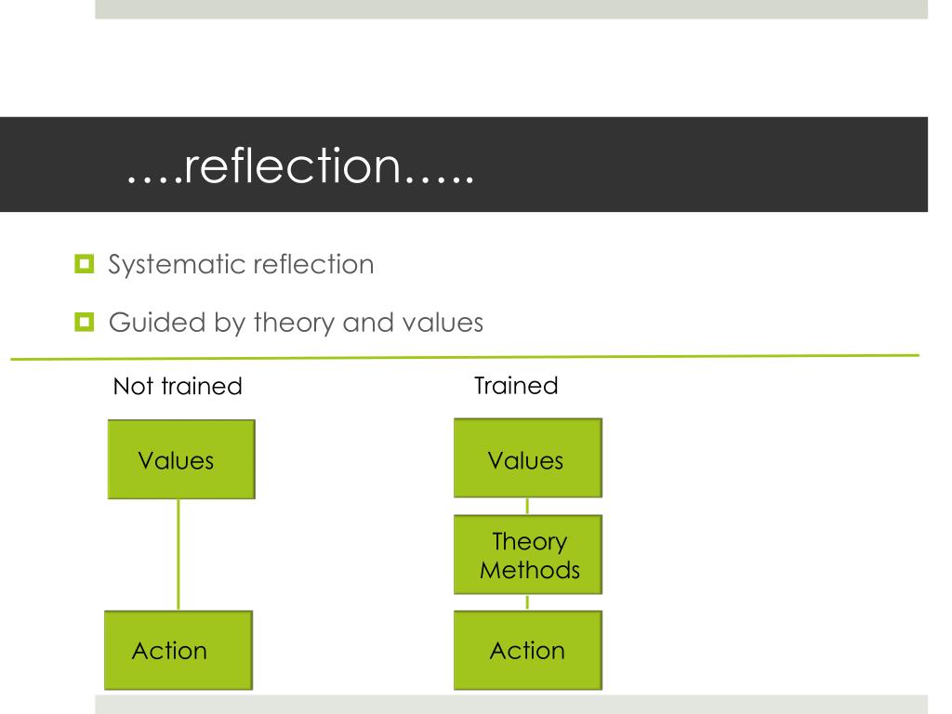Select the Systematic reflection bullet text

click(241, 265)
